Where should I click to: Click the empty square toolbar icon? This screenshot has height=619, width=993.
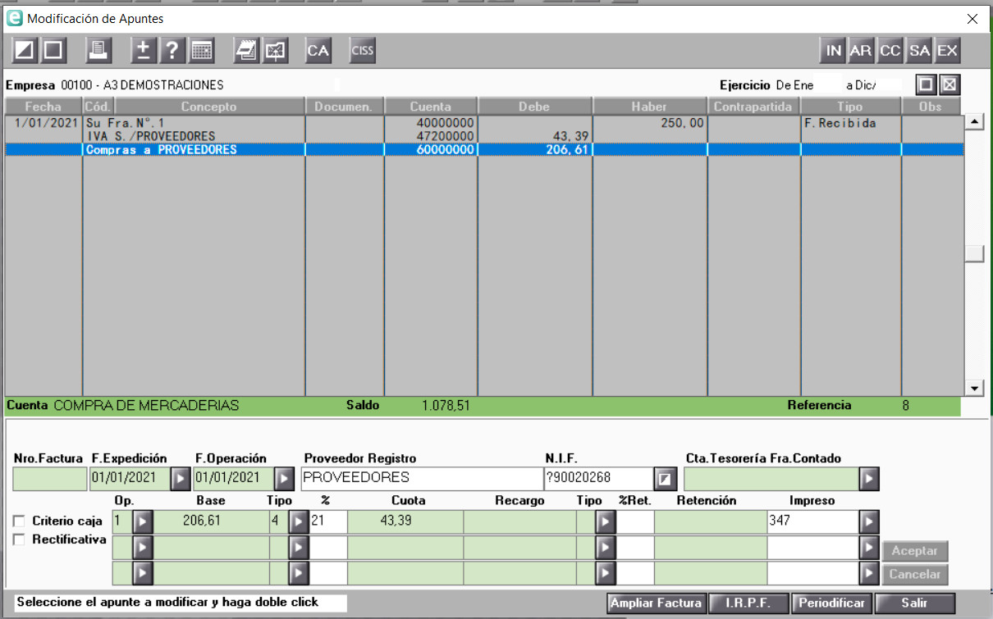point(53,50)
